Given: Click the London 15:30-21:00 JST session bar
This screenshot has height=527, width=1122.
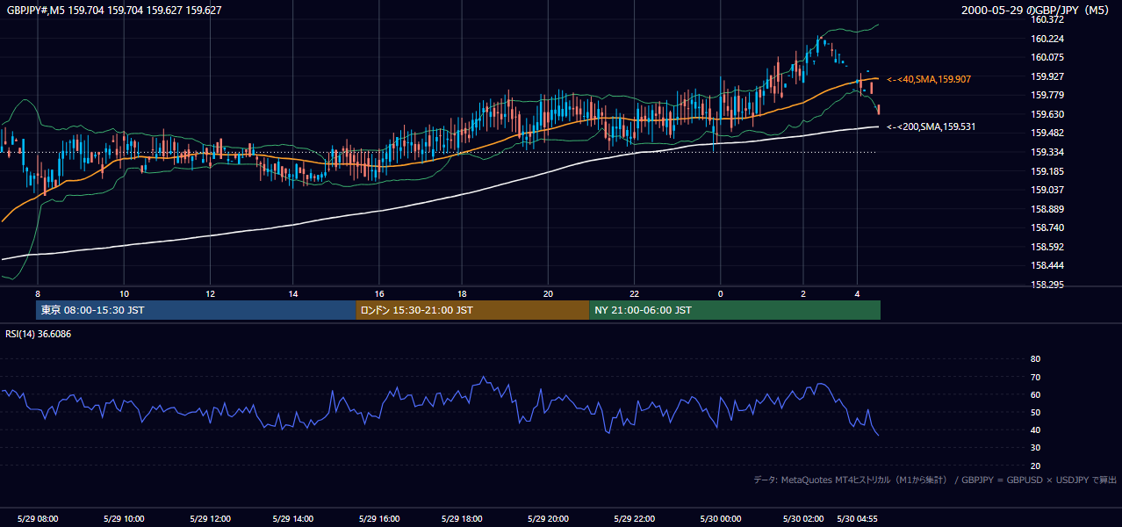Looking at the screenshot, I should (x=473, y=310).
